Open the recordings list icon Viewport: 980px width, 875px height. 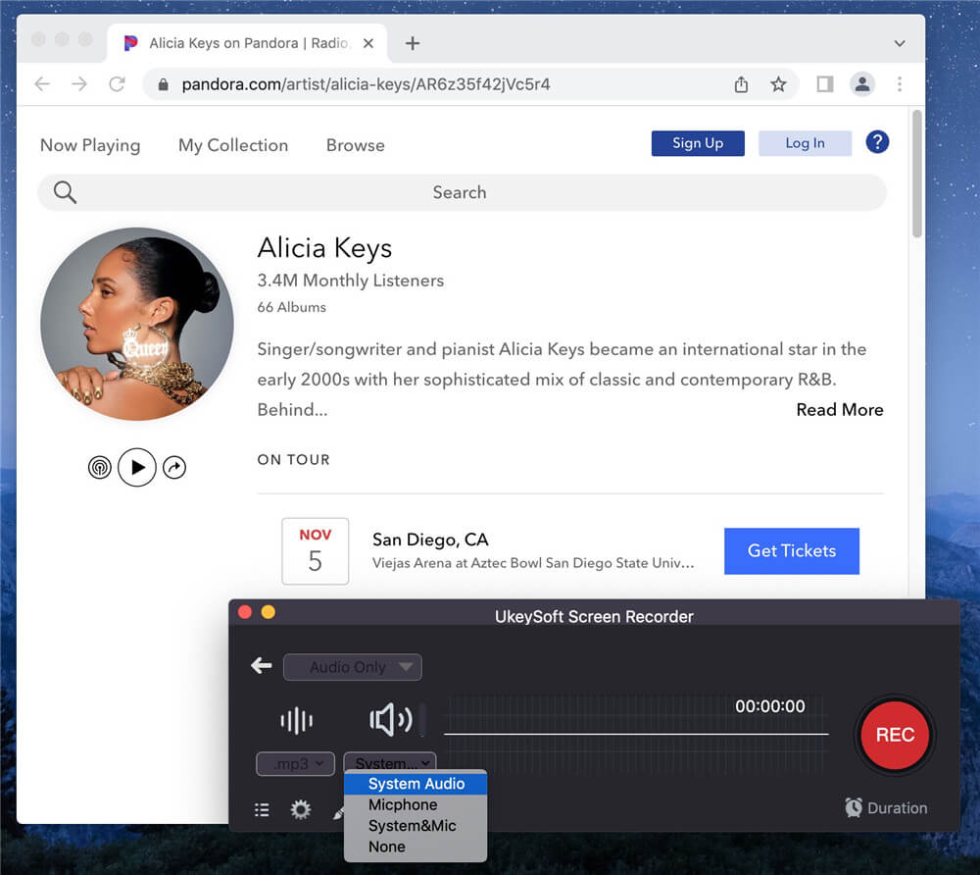(262, 810)
